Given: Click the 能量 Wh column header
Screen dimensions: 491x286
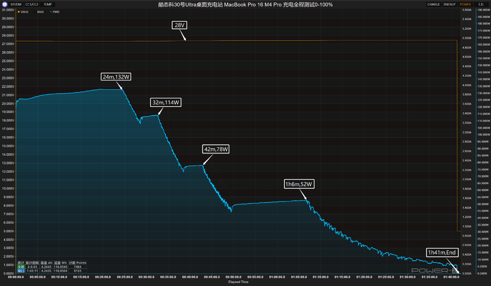Looking at the screenshot, I should pyautogui.click(x=60, y=263).
